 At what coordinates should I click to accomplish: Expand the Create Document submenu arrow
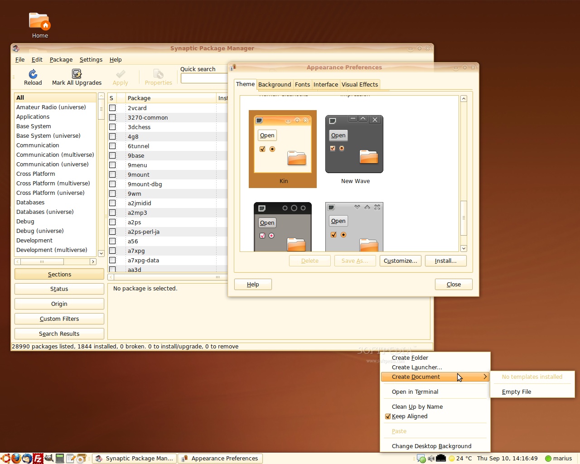pos(485,377)
